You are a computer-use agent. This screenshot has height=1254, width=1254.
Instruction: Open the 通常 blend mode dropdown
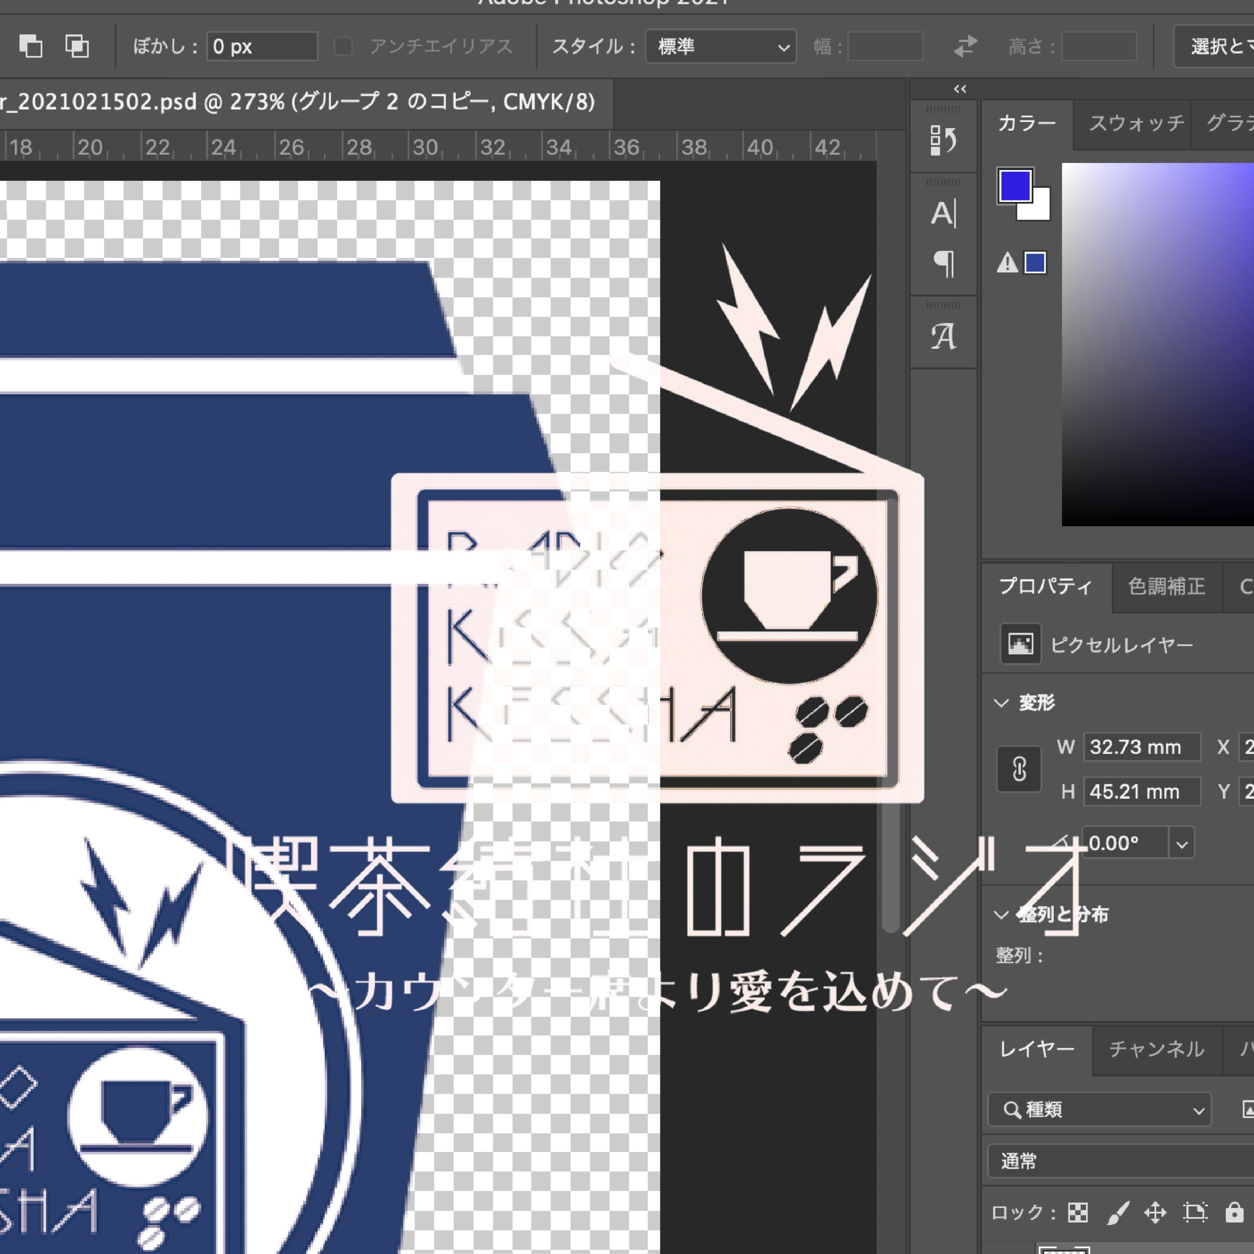click(x=1121, y=1161)
